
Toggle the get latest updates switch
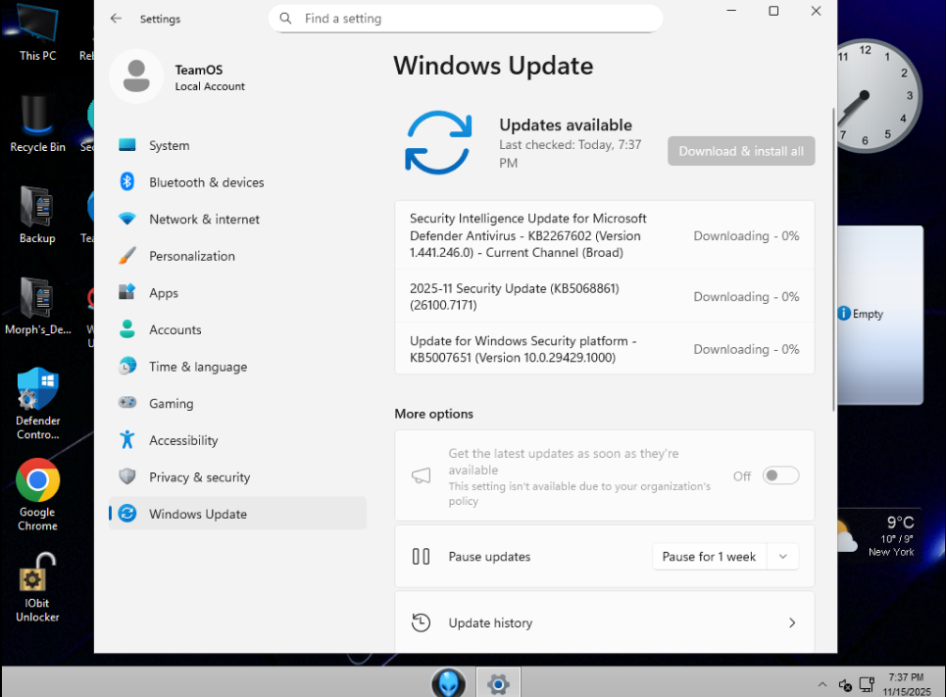pyautogui.click(x=780, y=475)
